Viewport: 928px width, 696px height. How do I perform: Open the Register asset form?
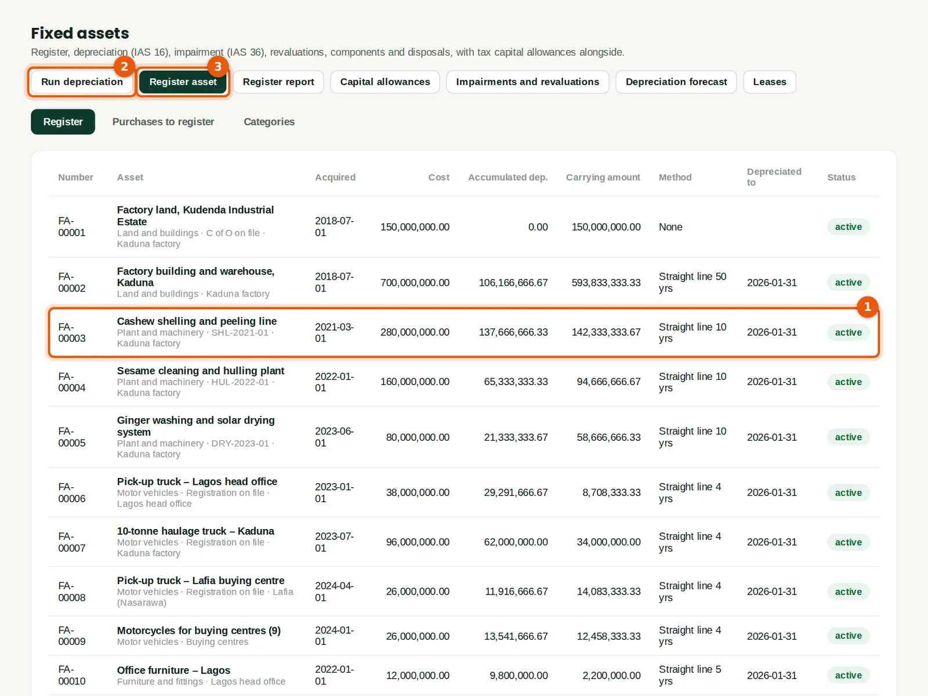(x=183, y=82)
